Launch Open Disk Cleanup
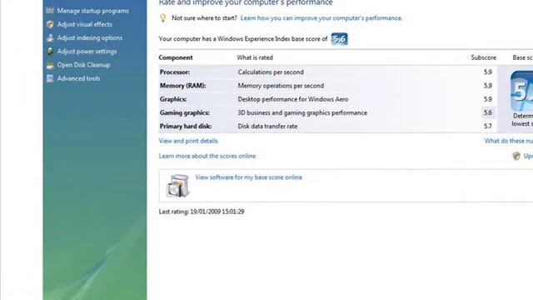Image resolution: width=533 pixels, height=300 pixels. 83,65
